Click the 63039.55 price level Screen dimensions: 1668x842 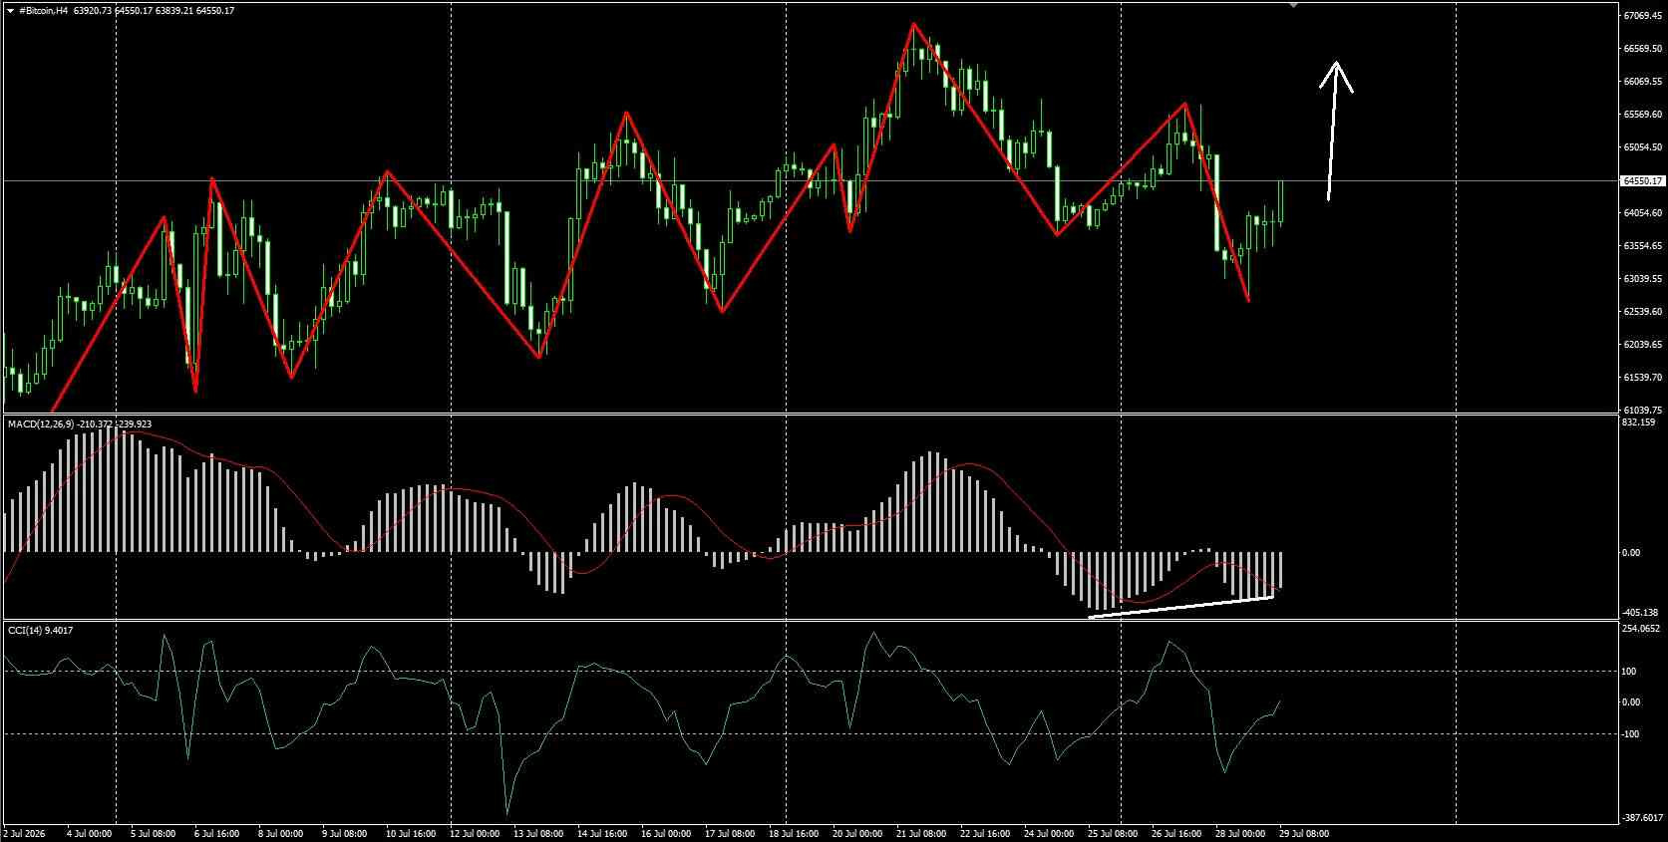pyautogui.click(x=1641, y=279)
